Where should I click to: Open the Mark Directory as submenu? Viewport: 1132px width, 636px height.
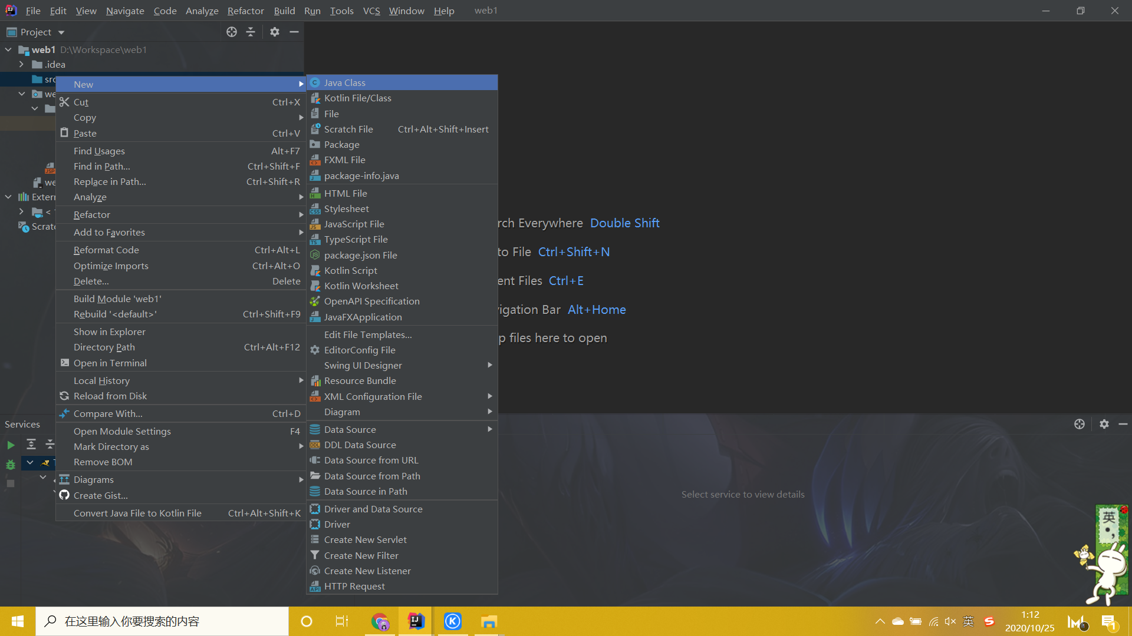pos(181,446)
